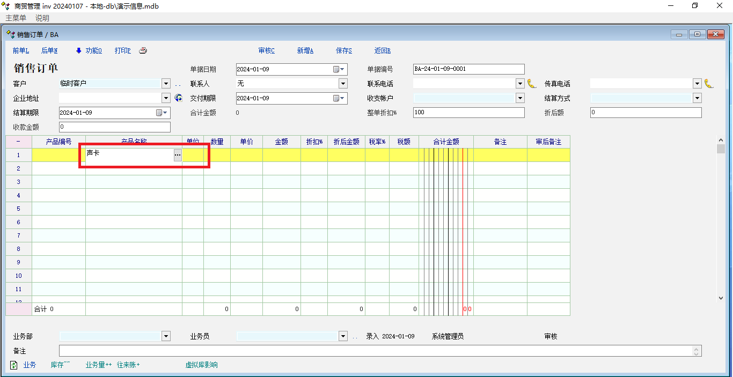Image resolution: width=733 pixels, height=377 pixels.
Task: Open the 说明 menu
Action: coord(42,18)
